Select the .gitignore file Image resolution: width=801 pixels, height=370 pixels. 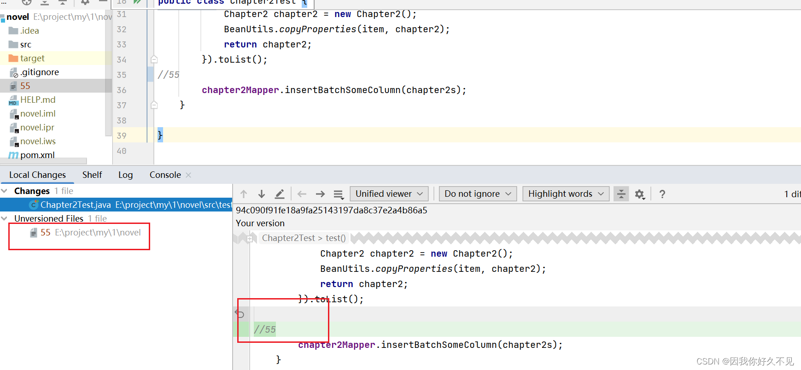click(40, 72)
